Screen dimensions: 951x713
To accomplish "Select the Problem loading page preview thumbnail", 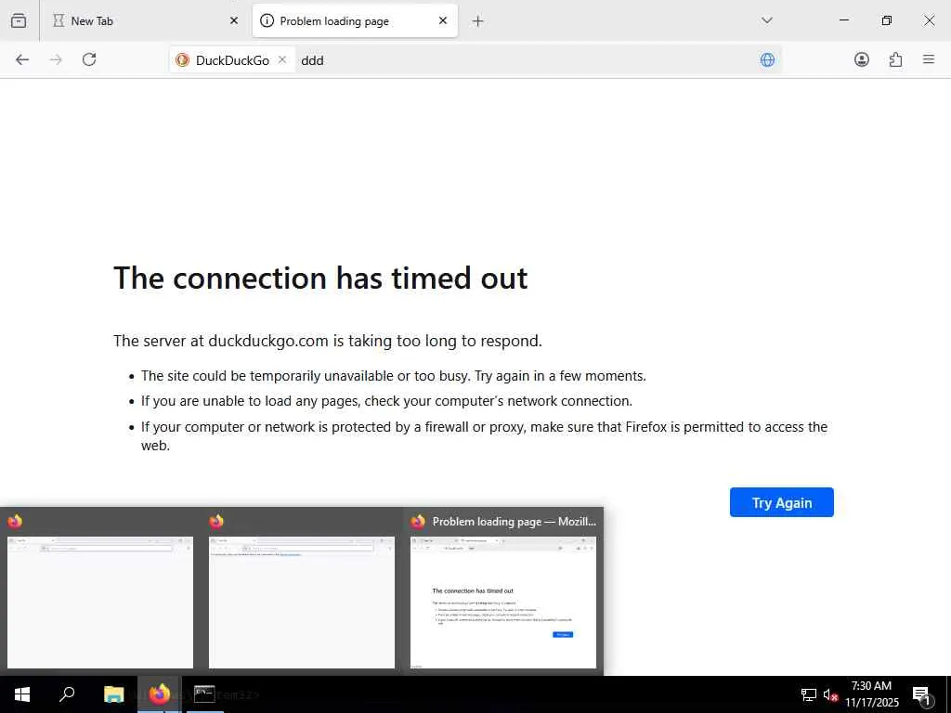I will click(502, 602).
